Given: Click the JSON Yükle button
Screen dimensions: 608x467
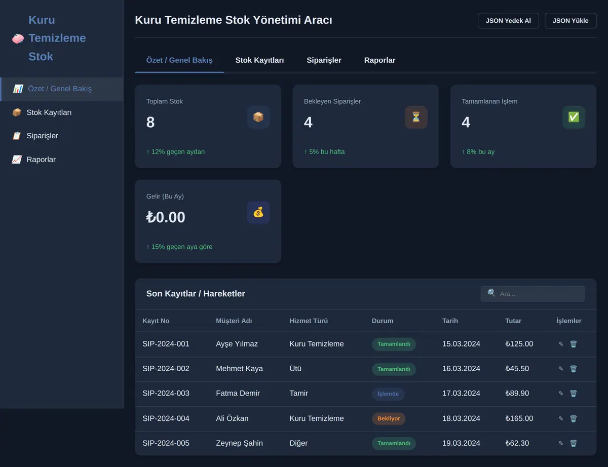Looking at the screenshot, I should pos(571,21).
